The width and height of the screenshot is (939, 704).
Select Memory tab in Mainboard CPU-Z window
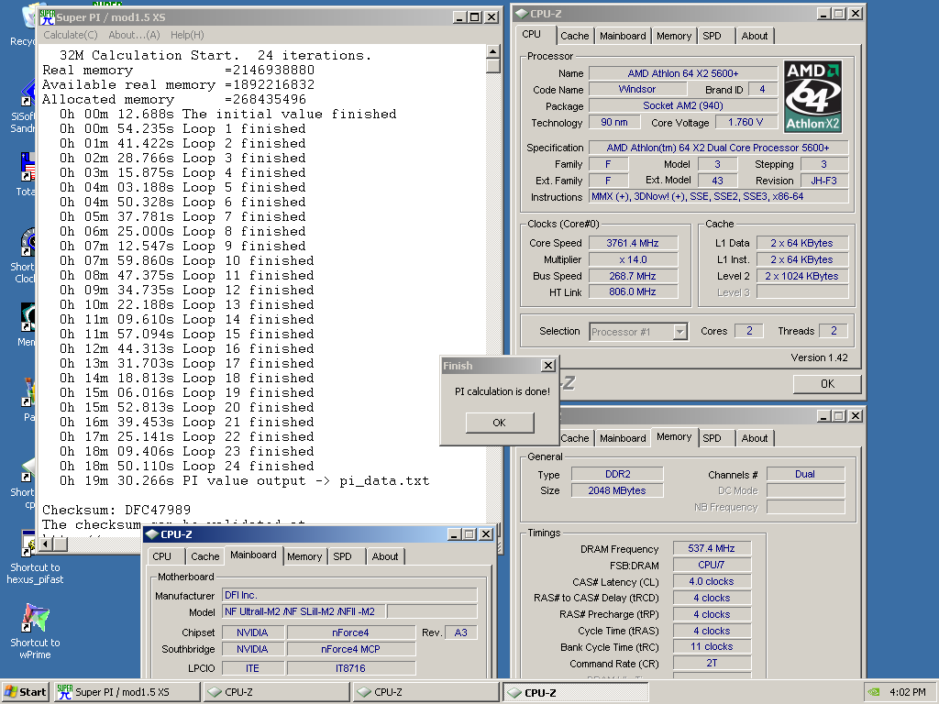click(x=304, y=556)
